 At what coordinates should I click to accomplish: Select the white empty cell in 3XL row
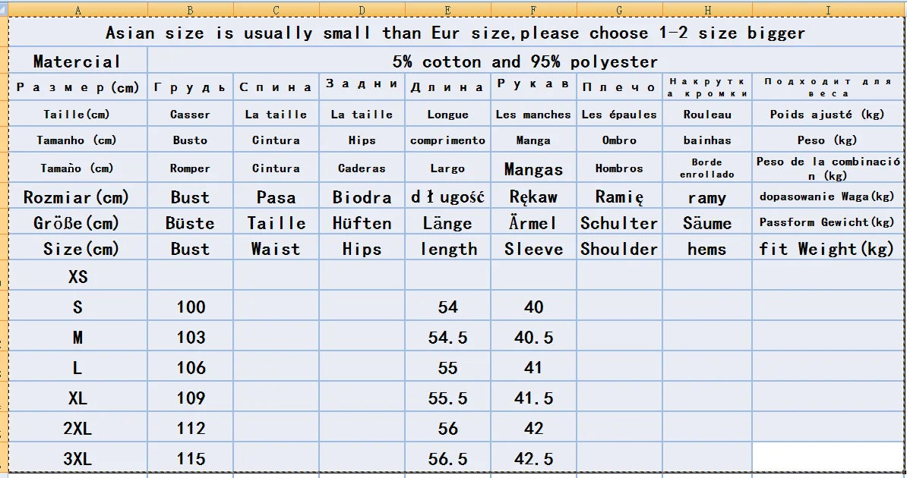(x=827, y=457)
